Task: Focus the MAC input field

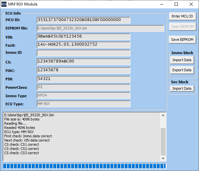Action: click(x=83, y=70)
